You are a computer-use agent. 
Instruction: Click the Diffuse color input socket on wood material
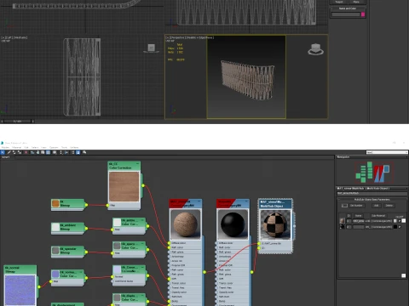pyautogui.click(x=169, y=243)
